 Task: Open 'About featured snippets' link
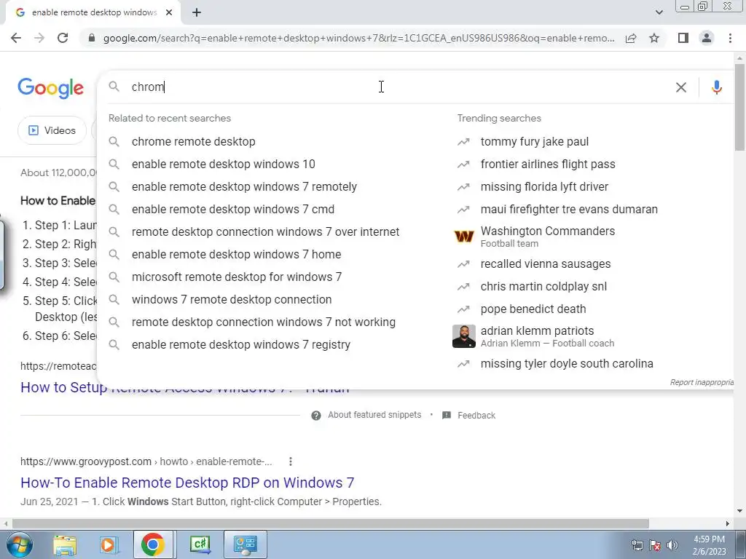pyautogui.click(x=374, y=415)
